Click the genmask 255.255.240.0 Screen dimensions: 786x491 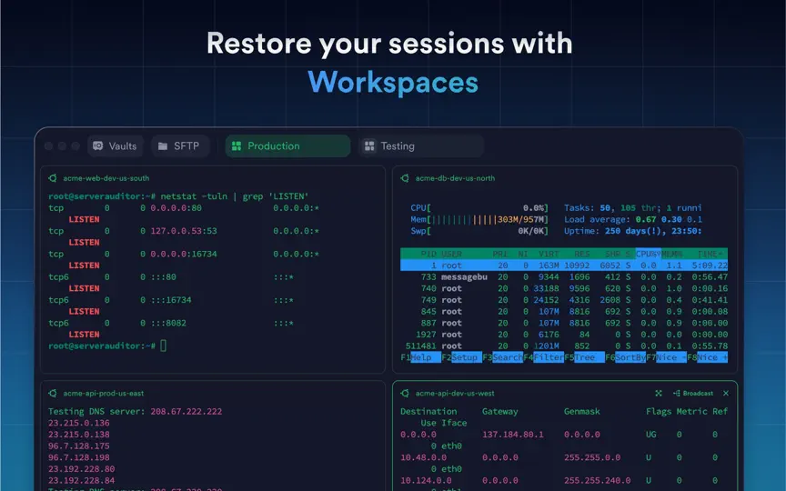[x=597, y=480]
